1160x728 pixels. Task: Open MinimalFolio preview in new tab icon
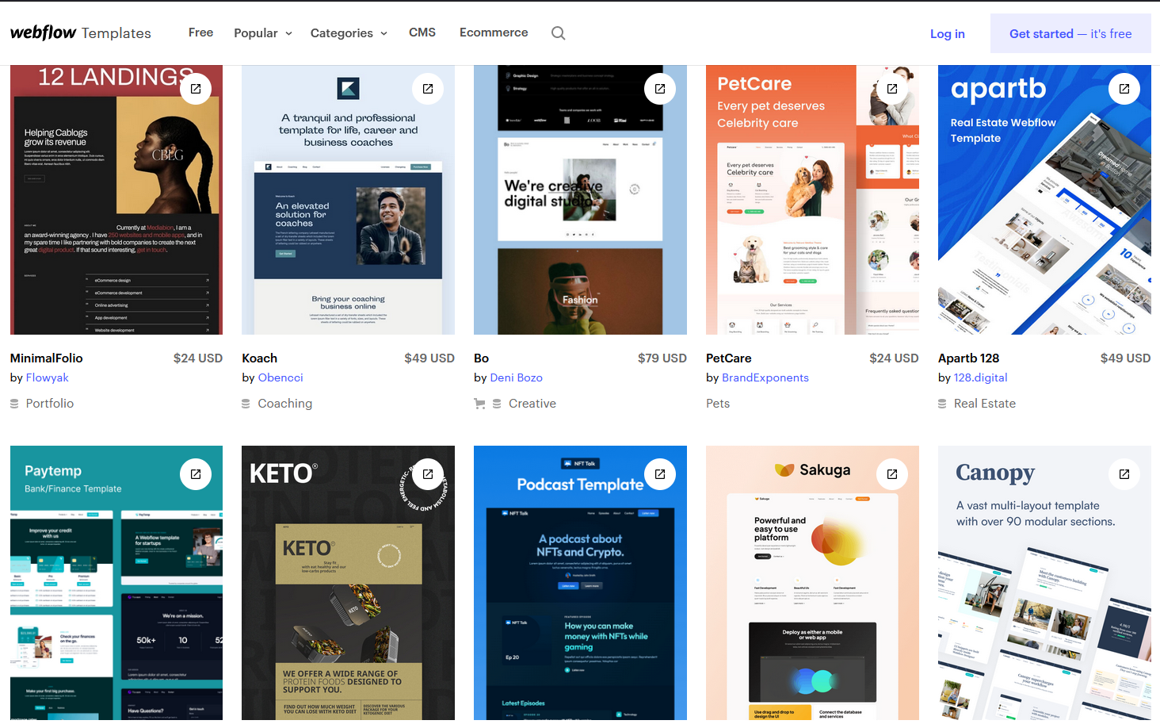click(196, 89)
